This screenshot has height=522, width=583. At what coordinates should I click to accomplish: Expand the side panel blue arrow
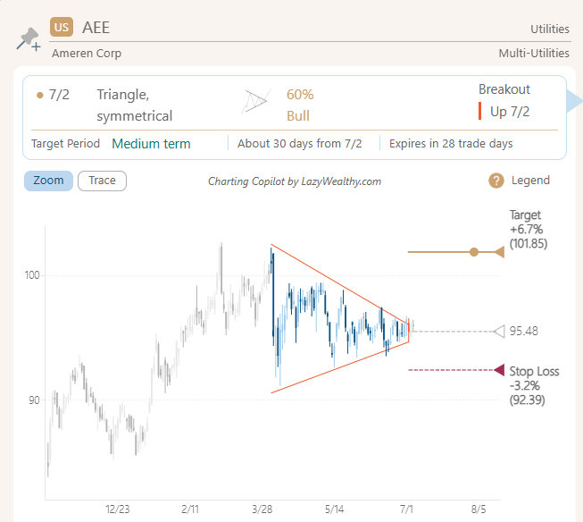[x=575, y=101]
